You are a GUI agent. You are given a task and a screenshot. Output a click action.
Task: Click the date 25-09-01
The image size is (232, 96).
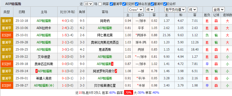[x=22, y=78]
